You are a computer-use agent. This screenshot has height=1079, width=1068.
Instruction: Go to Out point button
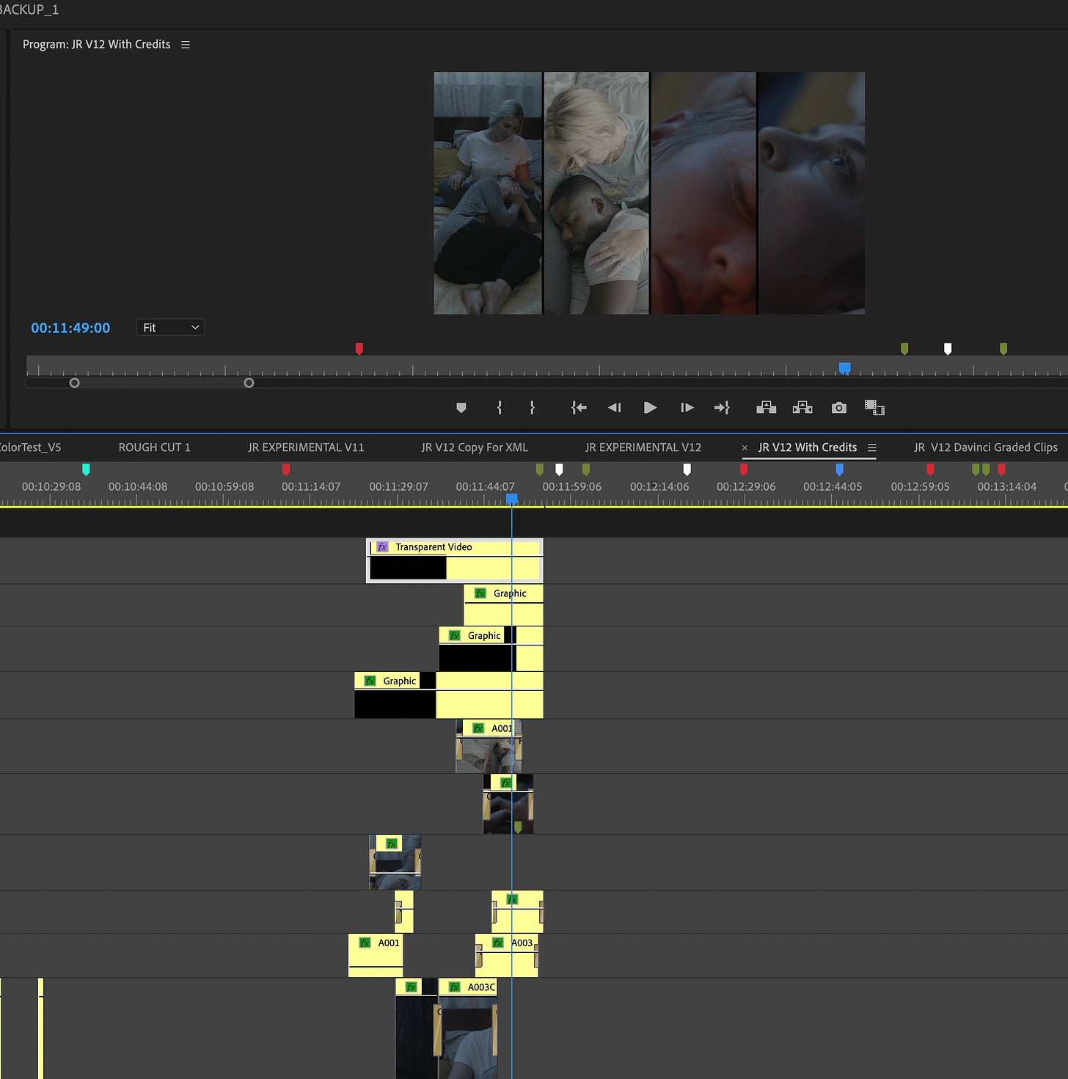coord(722,408)
